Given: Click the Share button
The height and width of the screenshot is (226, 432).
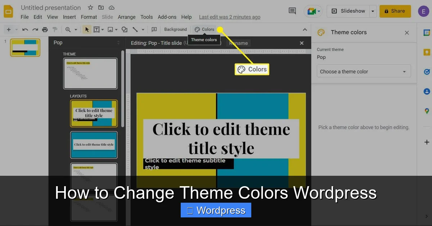Looking at the screenshot, I should click(x=395, y=11).
